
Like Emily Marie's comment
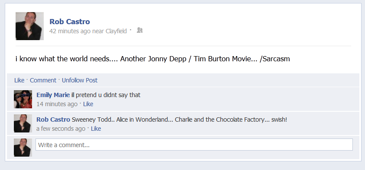pyautogui.click(x=88, y=104)
